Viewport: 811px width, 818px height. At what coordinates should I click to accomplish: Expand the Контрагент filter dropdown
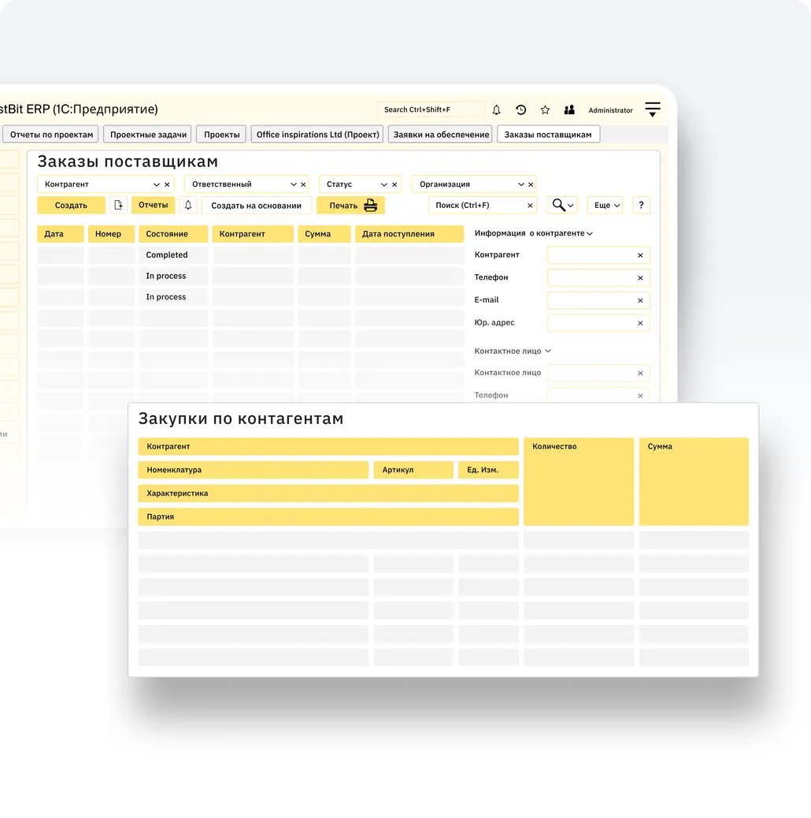point(157,184)
